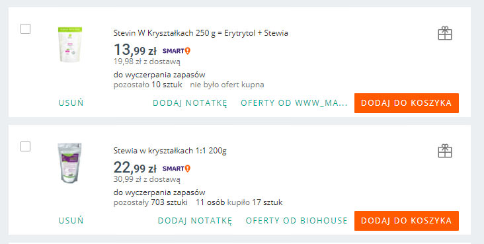Click SMART badge next to 22,99 zł price
The height and width of the screenshot is (244, 484).
click(177, 169)
